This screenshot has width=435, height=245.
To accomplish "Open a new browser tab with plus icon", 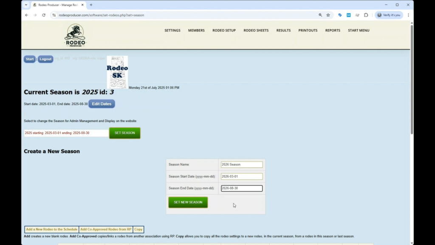I will (91, 5).
